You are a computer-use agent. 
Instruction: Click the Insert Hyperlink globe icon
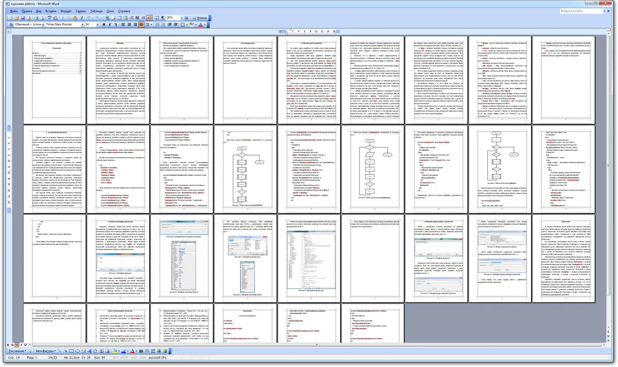(x=107, y=18)
